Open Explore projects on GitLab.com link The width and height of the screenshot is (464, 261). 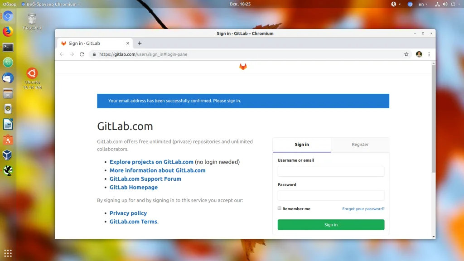pos(151,162)
